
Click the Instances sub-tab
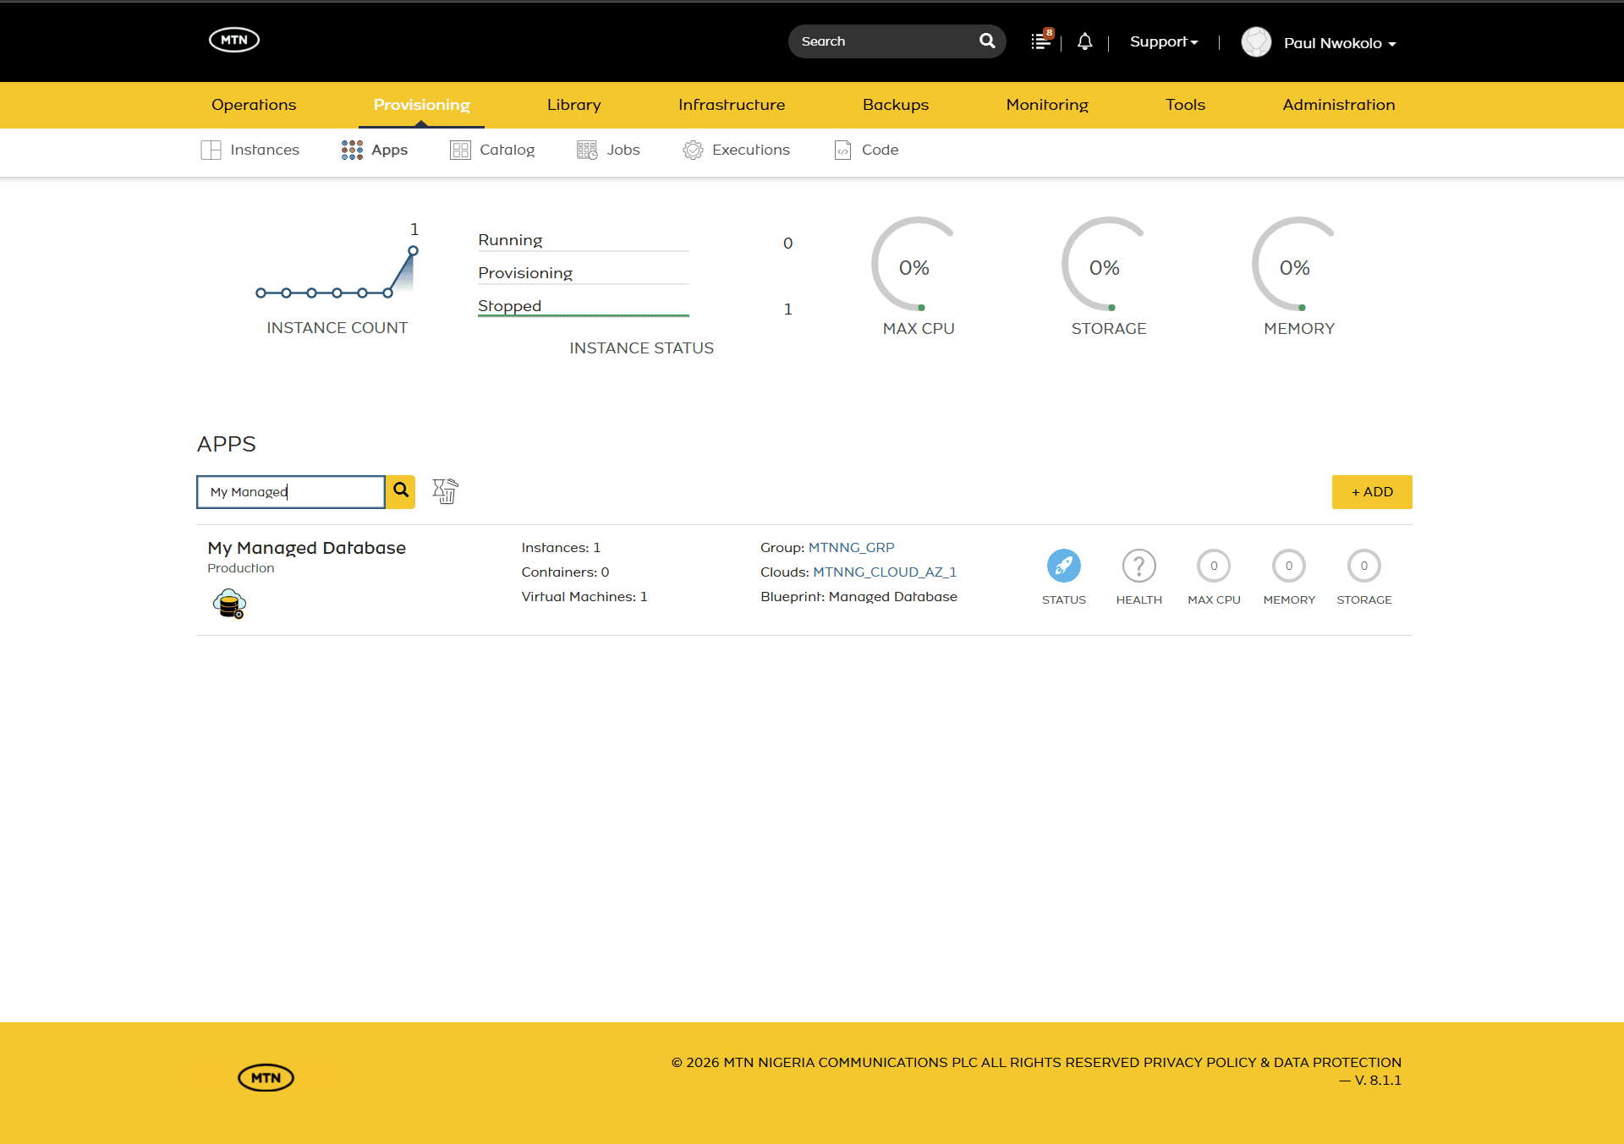point(250,150)
